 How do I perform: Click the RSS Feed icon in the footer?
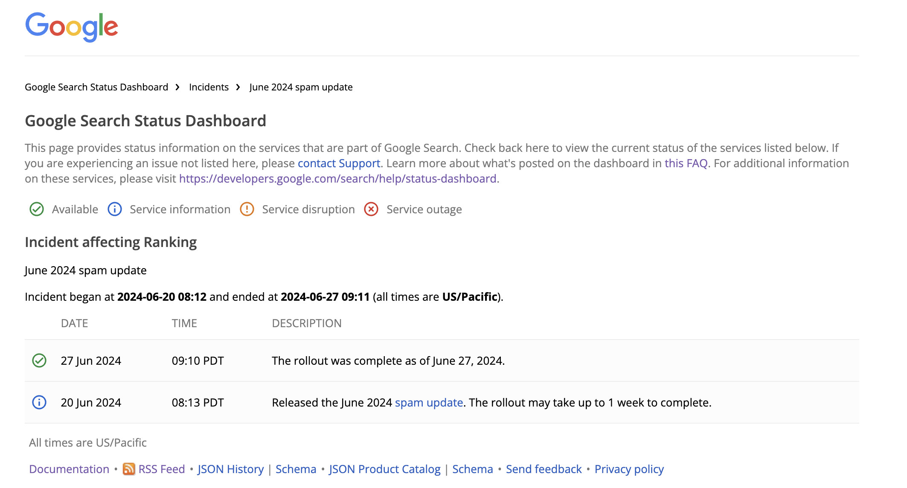pos(129,469)
